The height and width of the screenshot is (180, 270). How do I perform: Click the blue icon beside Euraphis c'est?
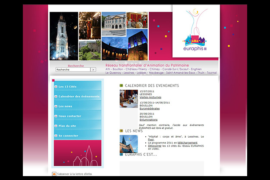point(122,154)
